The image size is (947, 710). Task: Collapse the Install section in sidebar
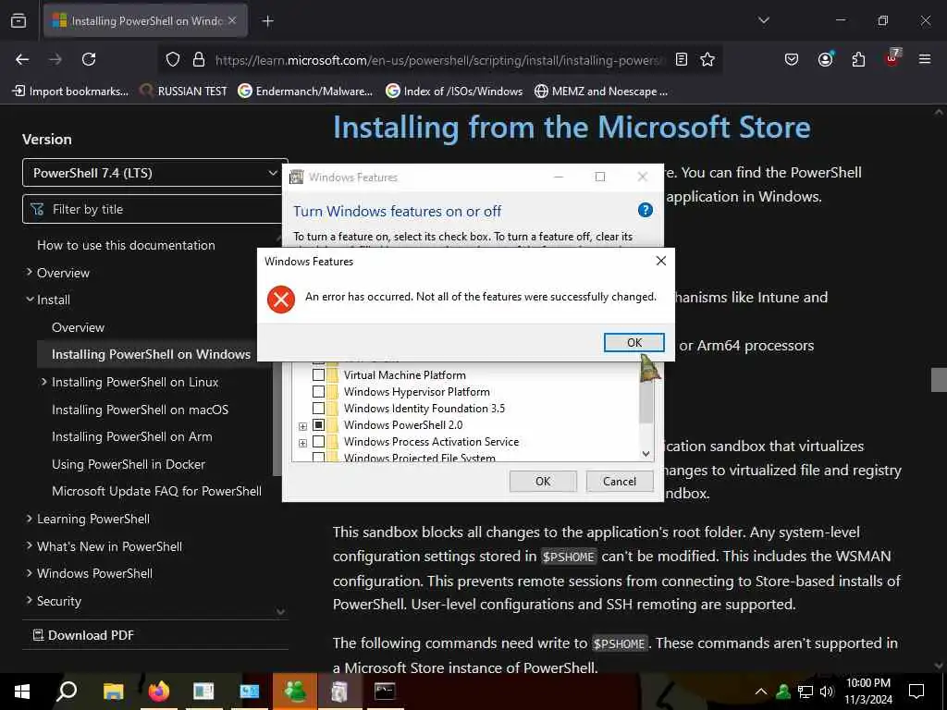coord(29,299)
